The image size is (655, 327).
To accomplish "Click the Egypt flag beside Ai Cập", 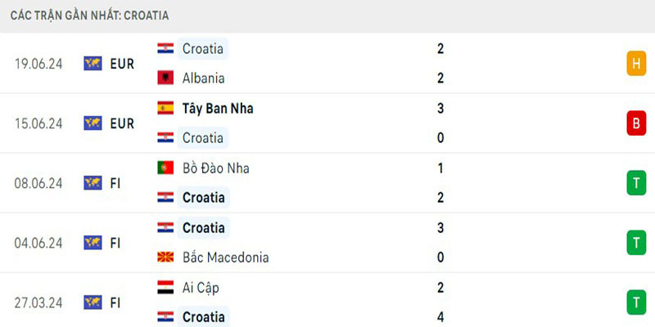I will [165, 288].
